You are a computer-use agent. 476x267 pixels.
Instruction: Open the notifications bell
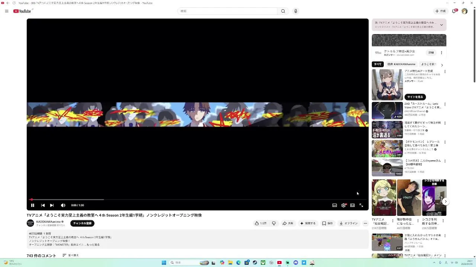coord(454,11)
